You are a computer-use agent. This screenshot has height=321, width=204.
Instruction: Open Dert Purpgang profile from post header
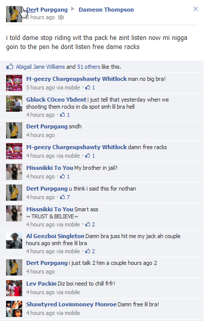coord(47,10)
